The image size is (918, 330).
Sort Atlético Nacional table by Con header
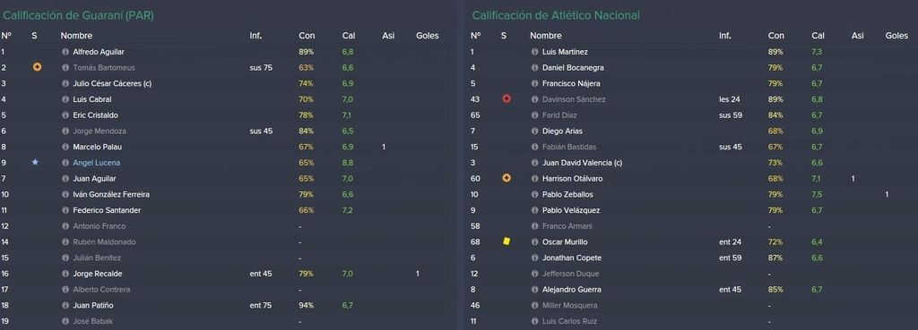click(x=775, y=36)
